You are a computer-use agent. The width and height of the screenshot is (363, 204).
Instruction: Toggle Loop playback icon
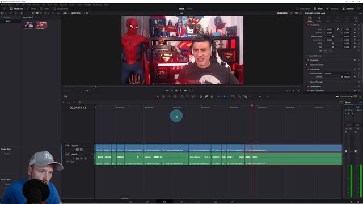point(191,91)
